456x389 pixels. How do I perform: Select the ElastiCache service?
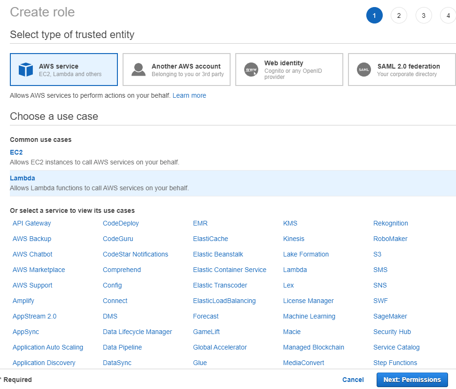tap(210, 239)
